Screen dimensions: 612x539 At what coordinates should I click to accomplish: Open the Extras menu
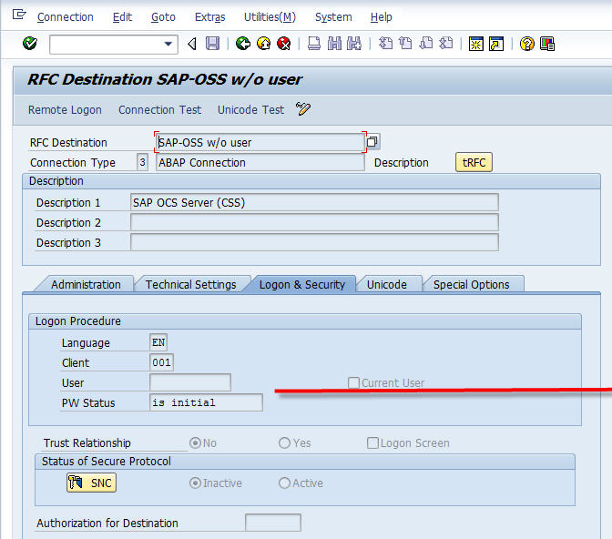point(210,17)
